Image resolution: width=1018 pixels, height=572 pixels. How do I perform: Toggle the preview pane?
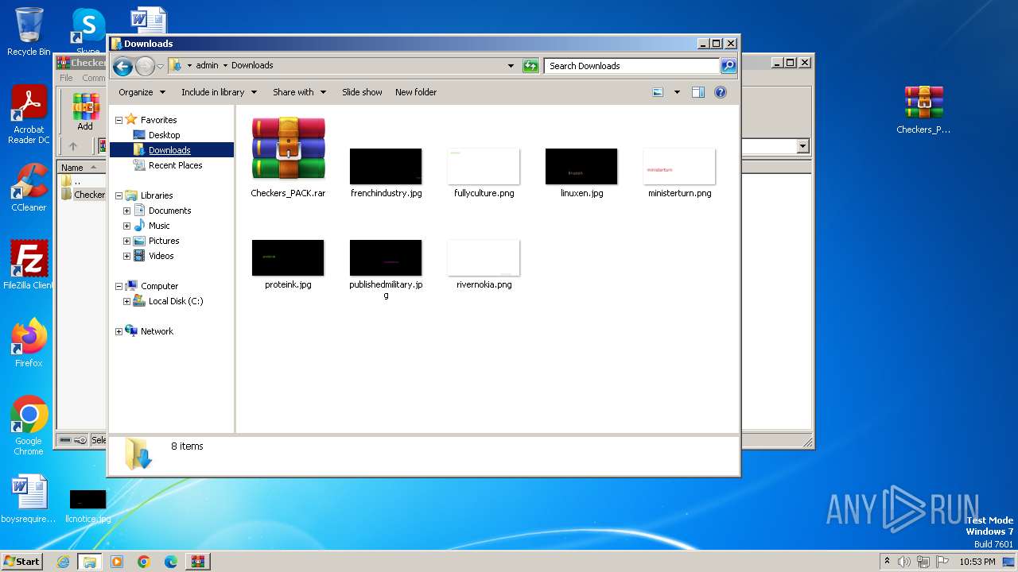click(697, 92)
